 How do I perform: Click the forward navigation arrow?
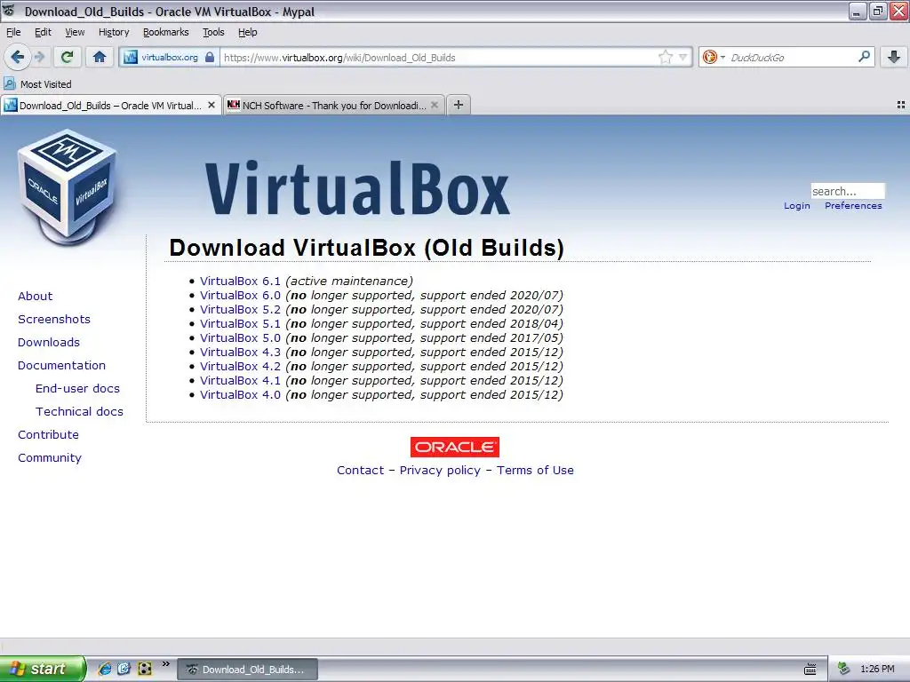point(39,57)
